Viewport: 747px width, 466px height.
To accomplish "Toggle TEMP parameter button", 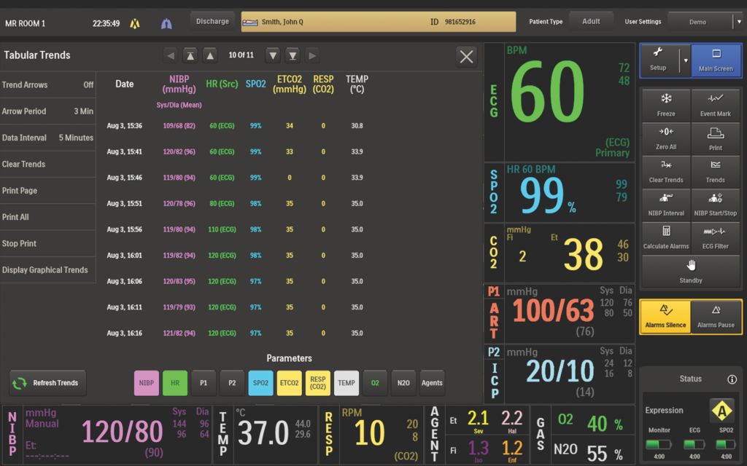I will [347, 383].
